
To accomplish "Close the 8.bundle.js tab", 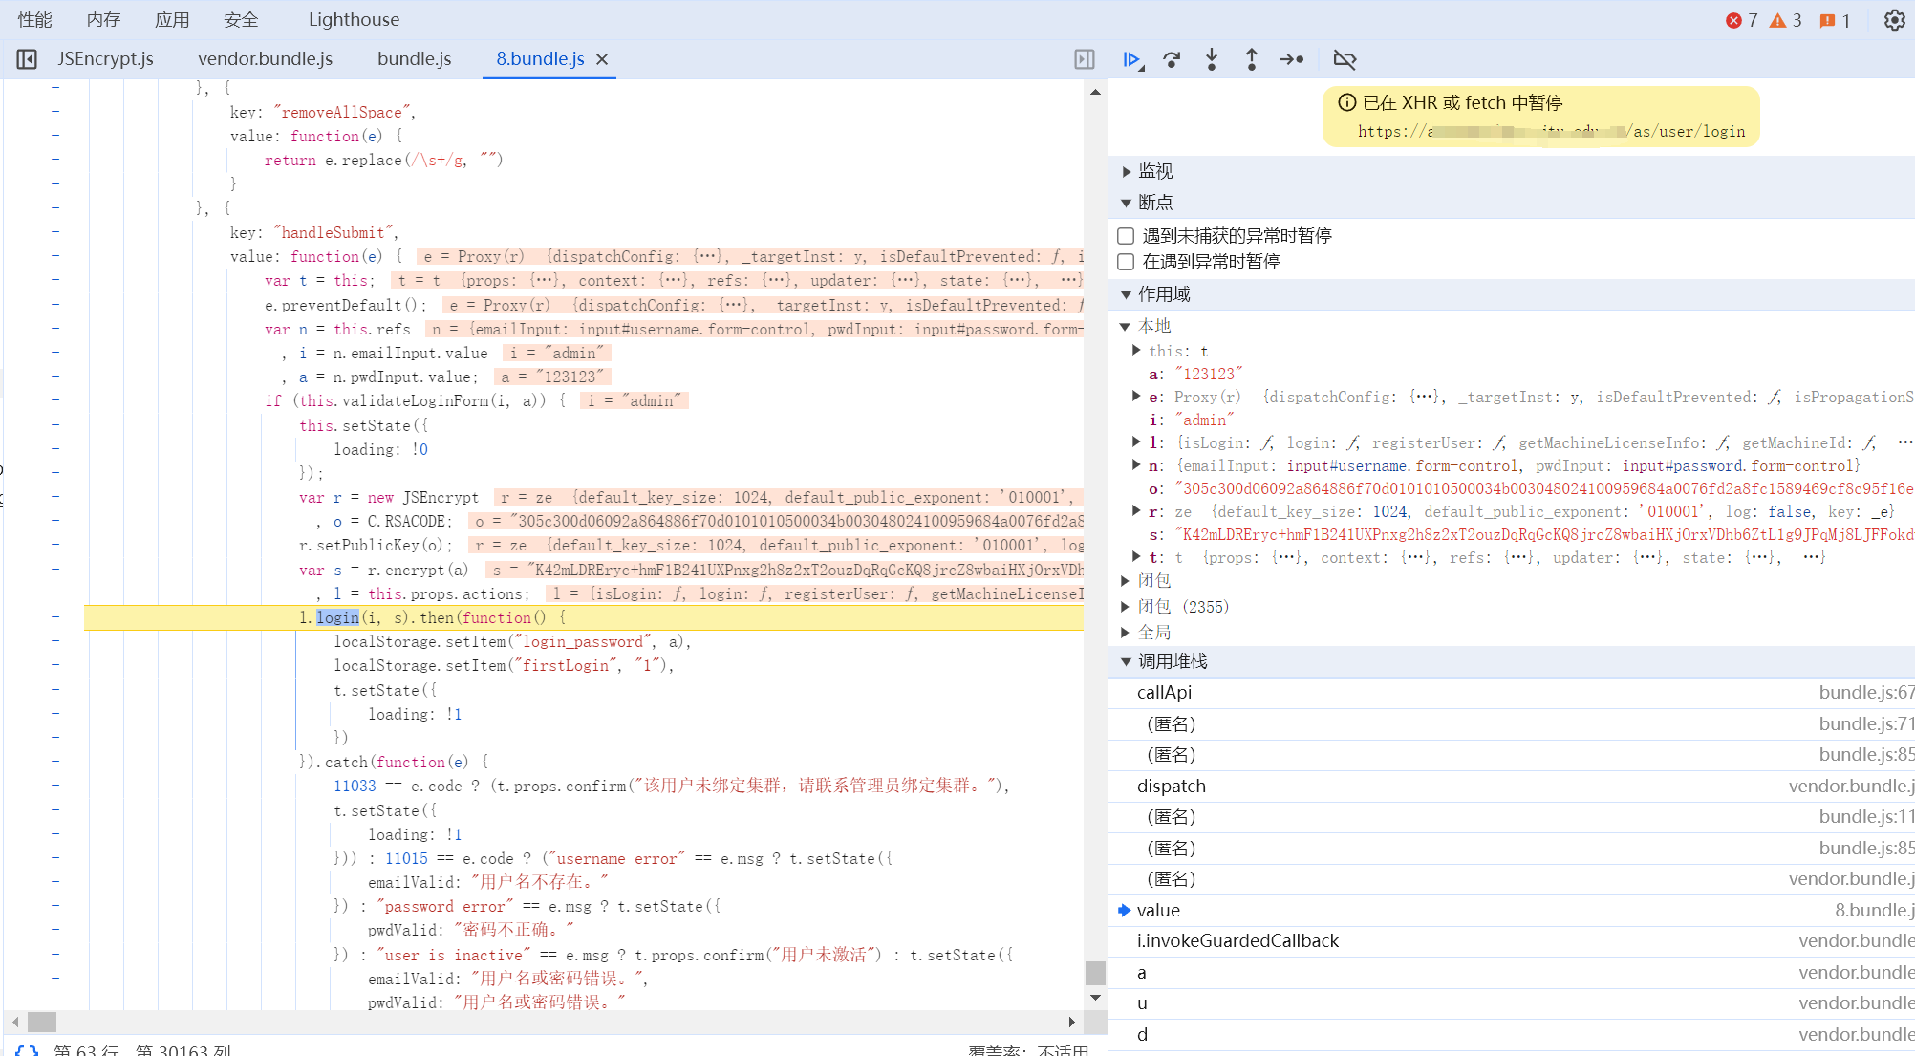I will tap(602, 59).
